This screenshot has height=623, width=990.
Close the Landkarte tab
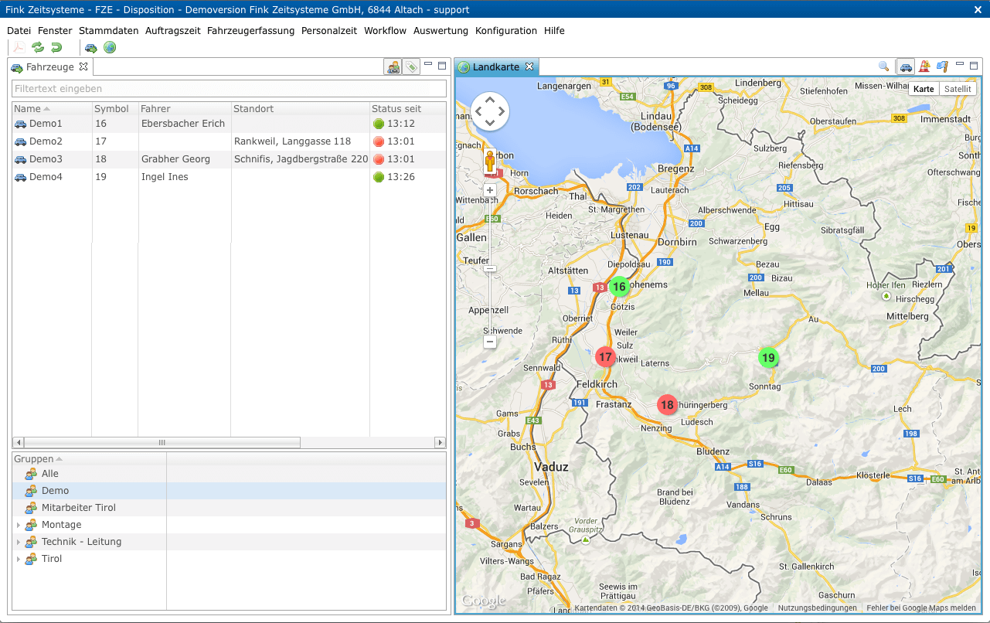(x=529, y=66)
